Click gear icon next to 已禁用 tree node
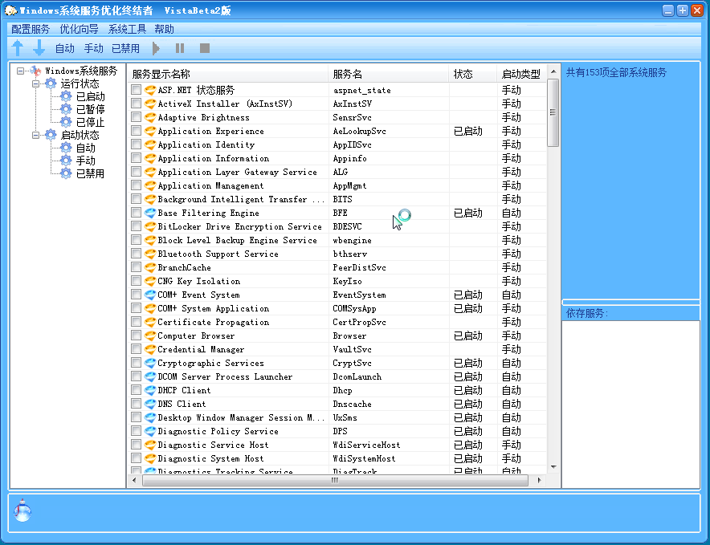The image size is (710, 545). pyautogui.click(x=66, y=173)
